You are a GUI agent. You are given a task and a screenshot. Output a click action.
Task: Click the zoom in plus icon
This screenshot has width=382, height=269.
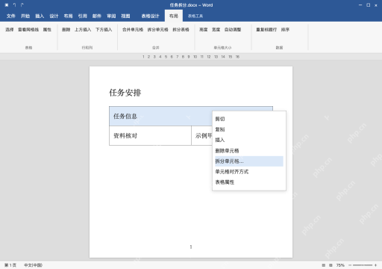click(x=375, y=265)
